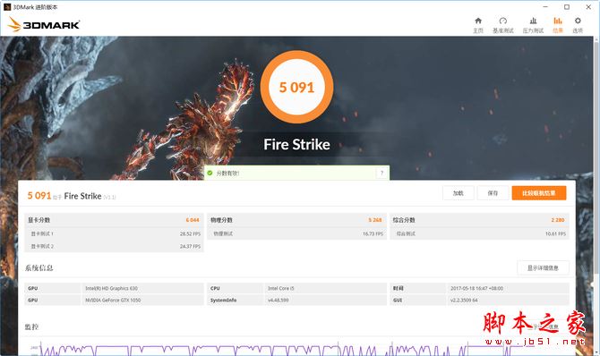Click the 10.61 FPS result

(x=555, y=233)
